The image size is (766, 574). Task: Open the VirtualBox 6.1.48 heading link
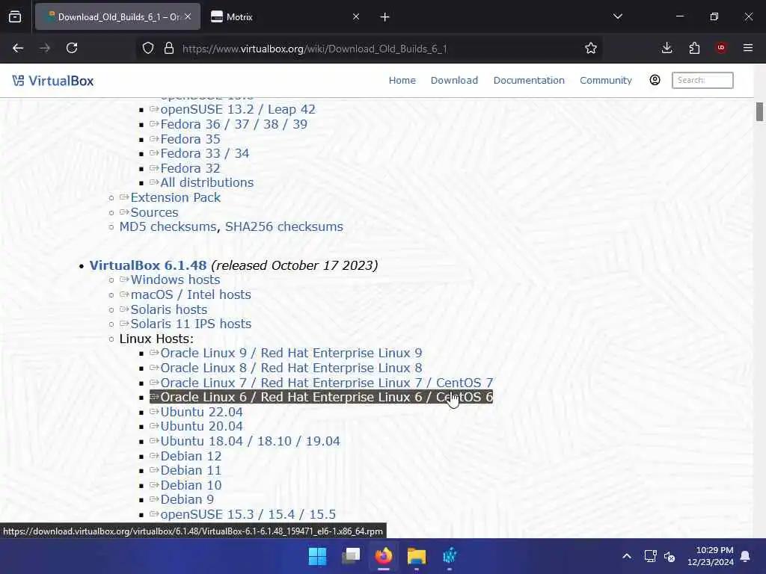148,265
